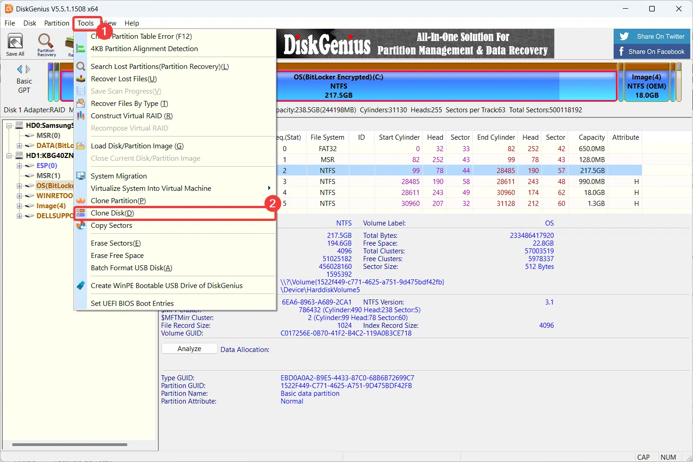This screenshot has height=462, width=693.
Task: Open the Partition menu
Action: [x=57, y=23]
